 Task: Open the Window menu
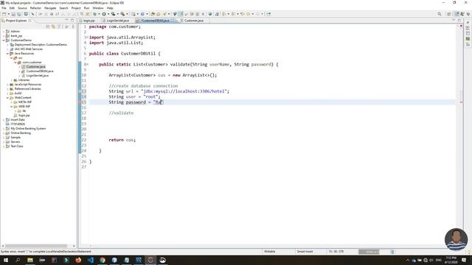point(98,8)
